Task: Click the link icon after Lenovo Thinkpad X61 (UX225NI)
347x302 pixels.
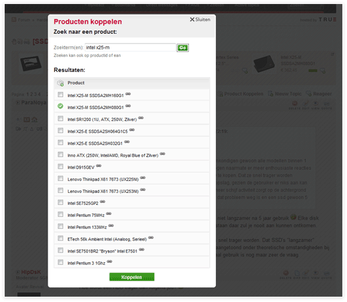Action: tap(143, 178)
